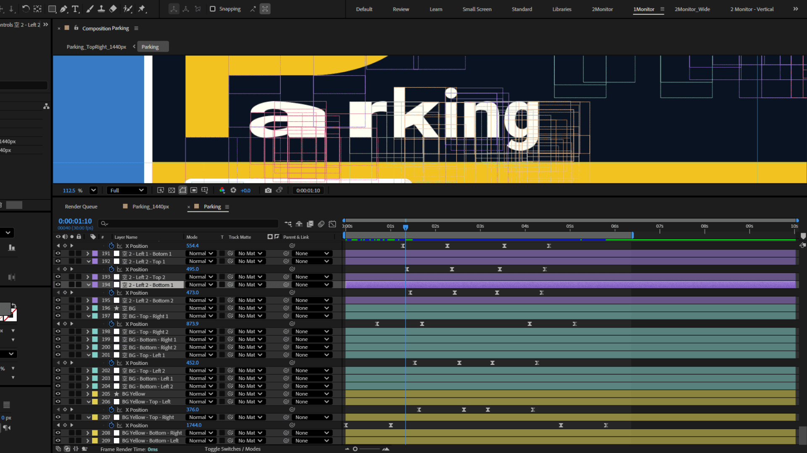The image size is (807, 453).
Task: Switch to the Libraries workspace
Action: coord(562,9)
